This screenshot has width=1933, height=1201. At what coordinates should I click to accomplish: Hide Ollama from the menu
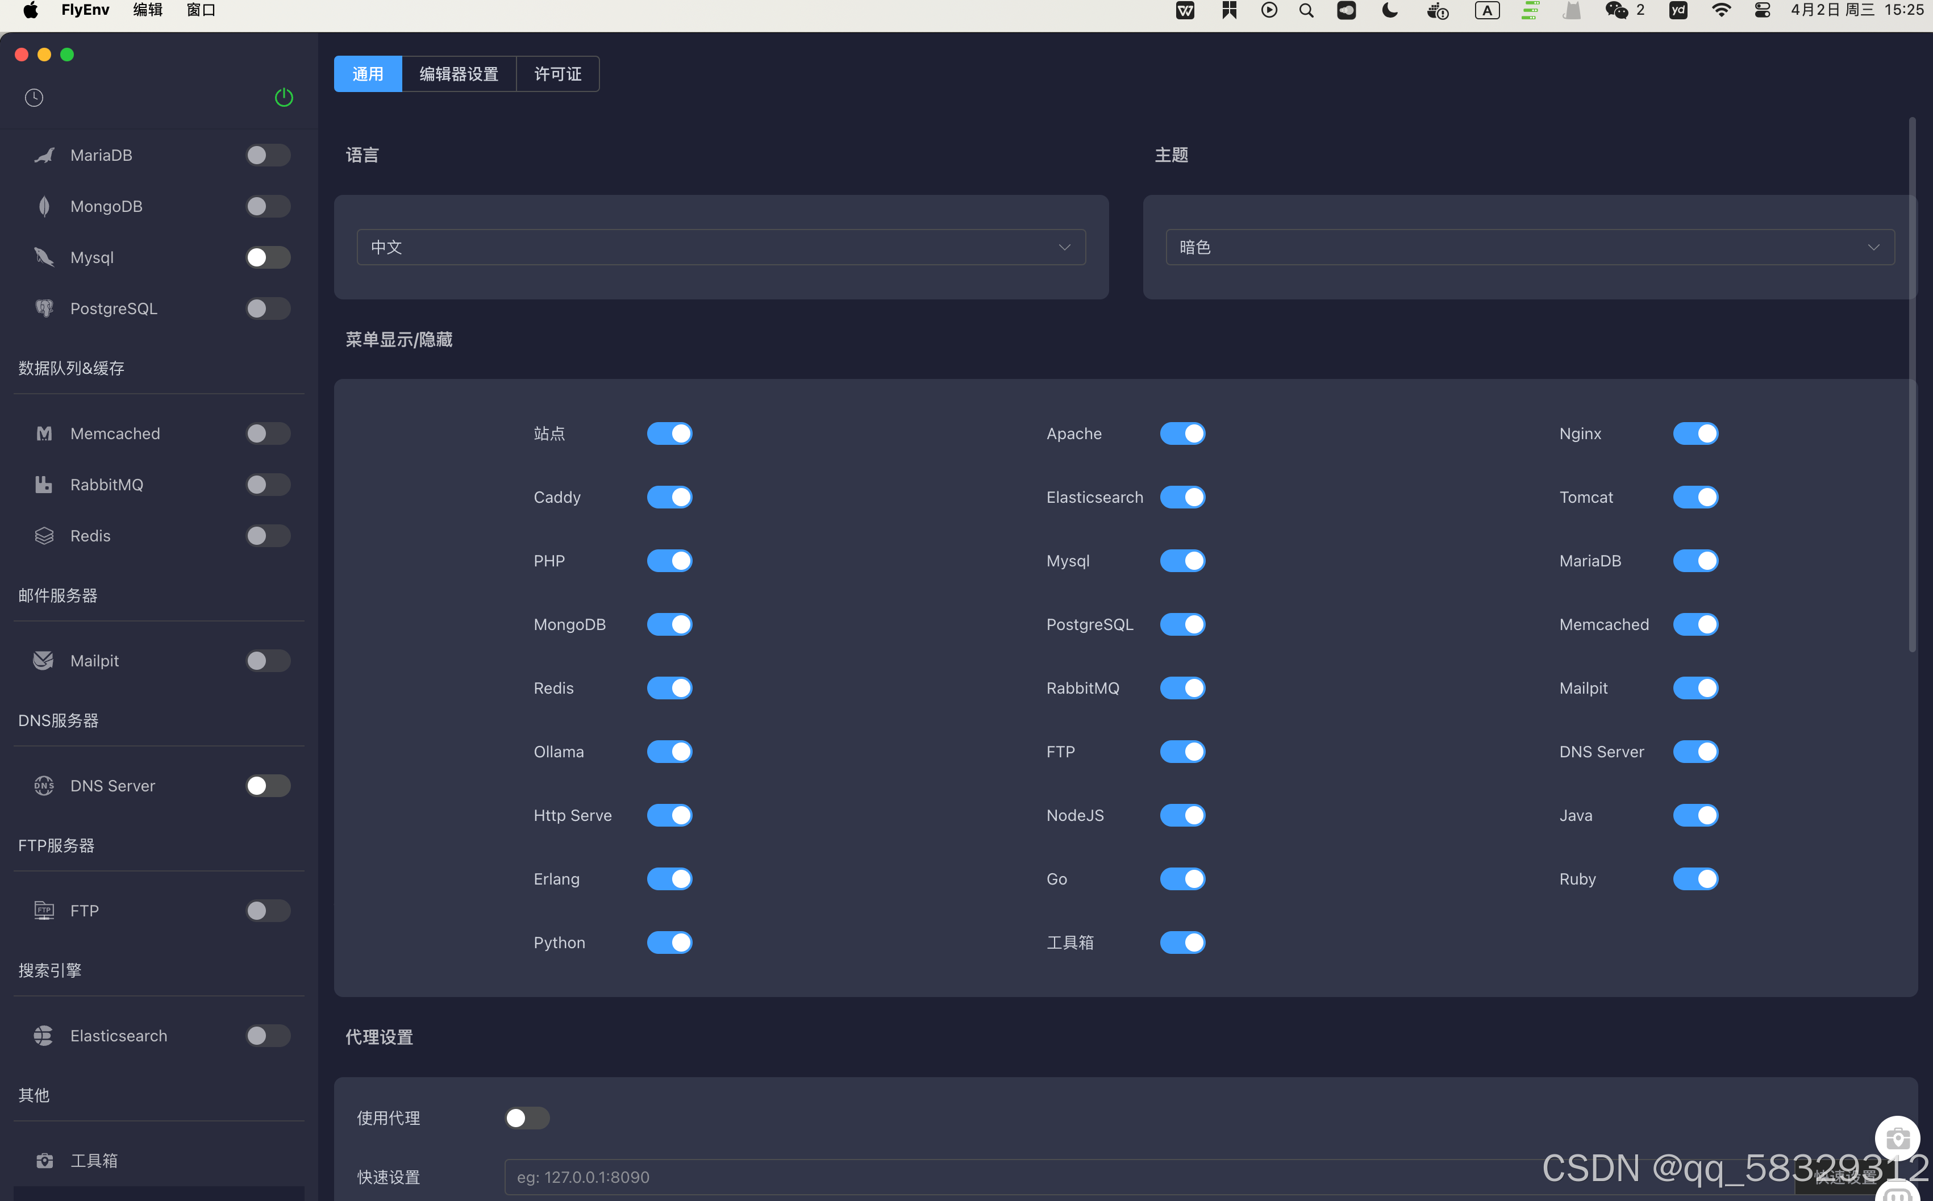pos(669,752)
